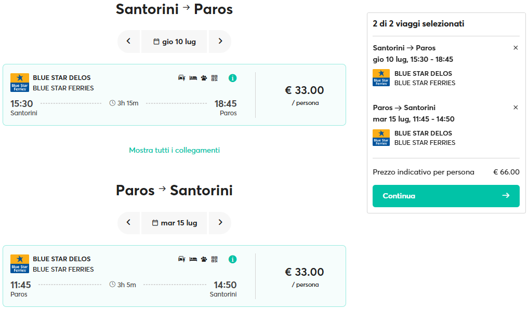This screenshot has height=309, width=528.
Task: Go to previous day for Paros to Santorini
Action: [129, 222]
